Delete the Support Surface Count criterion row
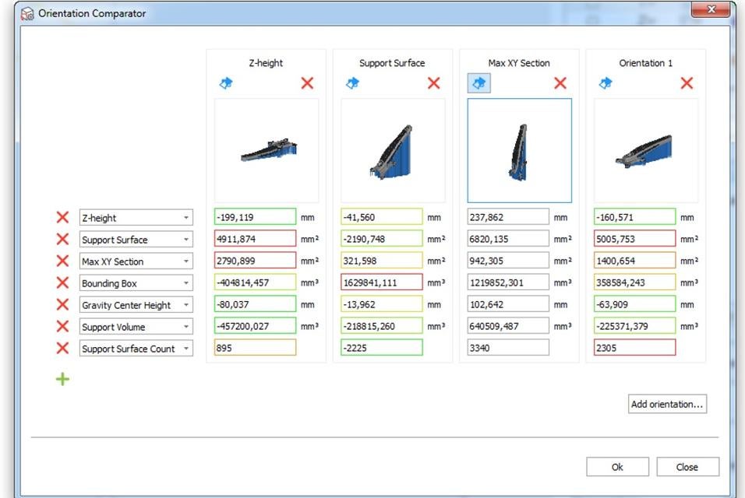This screenshot has width=745, height=498. (x=62, y=348)
